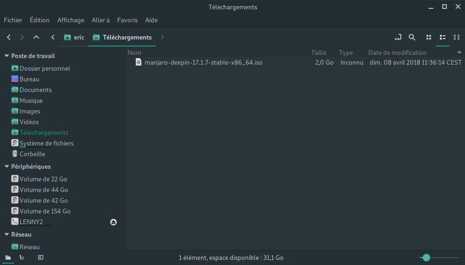This screenshot has height=265, width=465.
Task: Navigate to eric in path bar
Action: pos(74,37)
